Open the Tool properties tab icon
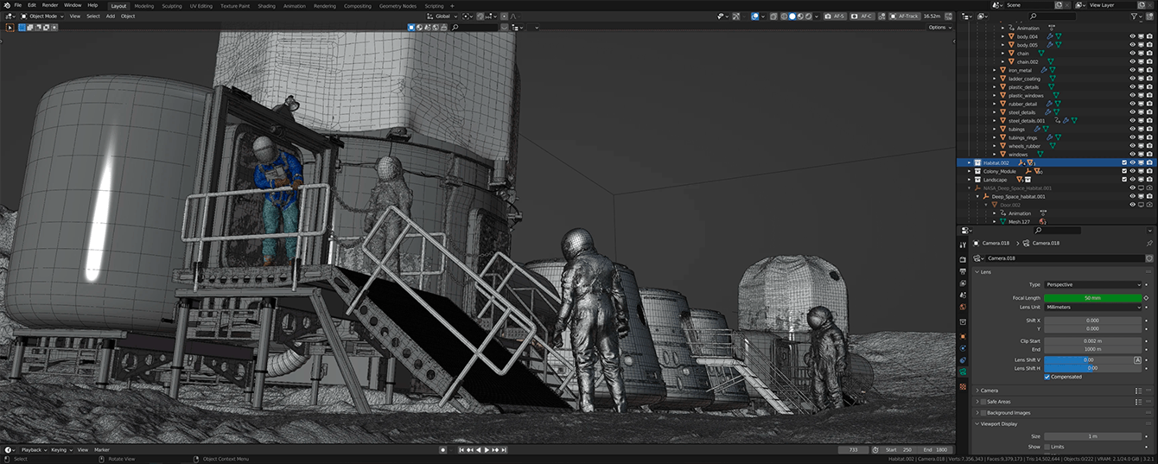1158x464 pixels. click(963, 245)
